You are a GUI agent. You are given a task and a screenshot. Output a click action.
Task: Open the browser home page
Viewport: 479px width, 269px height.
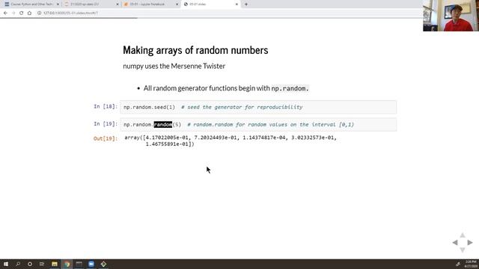pos(29,13)
